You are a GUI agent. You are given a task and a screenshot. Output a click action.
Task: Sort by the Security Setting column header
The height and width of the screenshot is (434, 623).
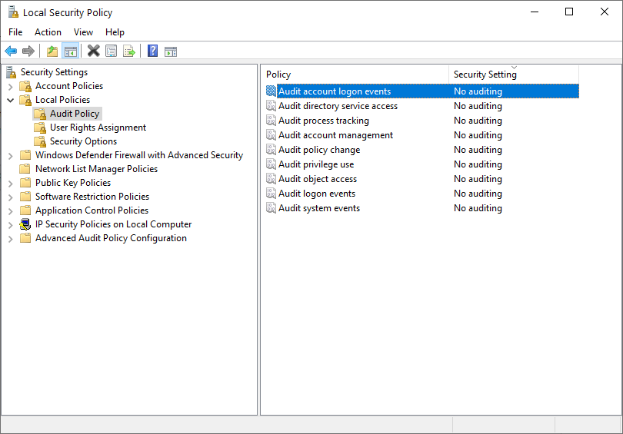[514, 75]
